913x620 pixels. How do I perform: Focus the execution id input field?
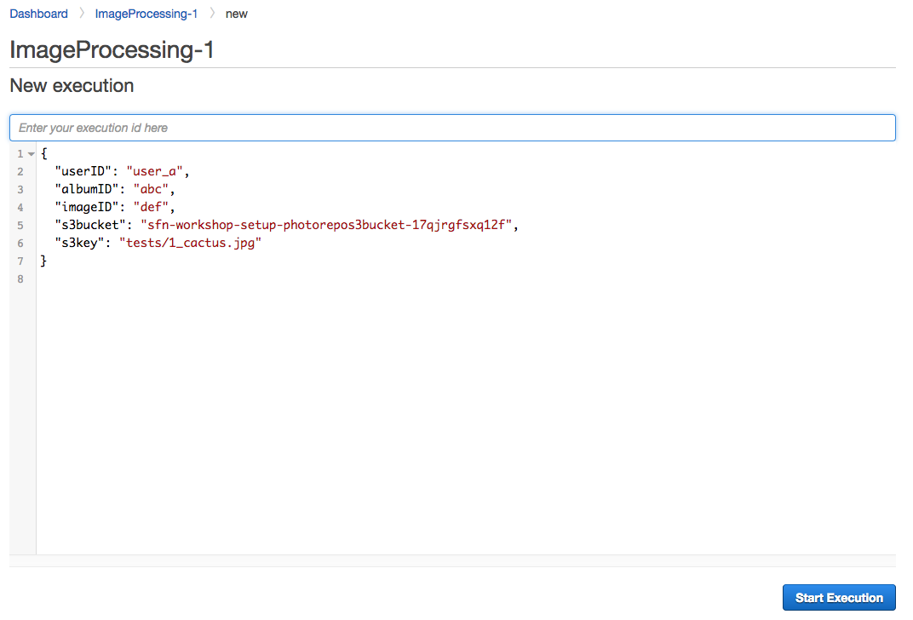[x=452, y=128]
